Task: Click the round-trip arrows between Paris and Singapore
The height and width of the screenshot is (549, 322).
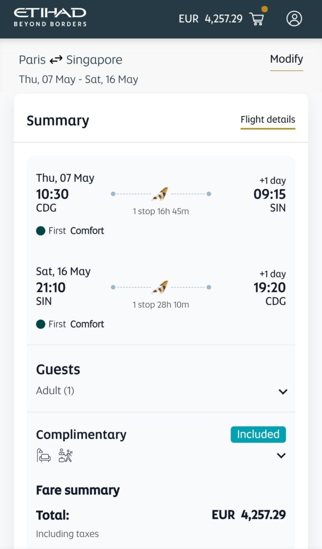Action: click(56, 60)
